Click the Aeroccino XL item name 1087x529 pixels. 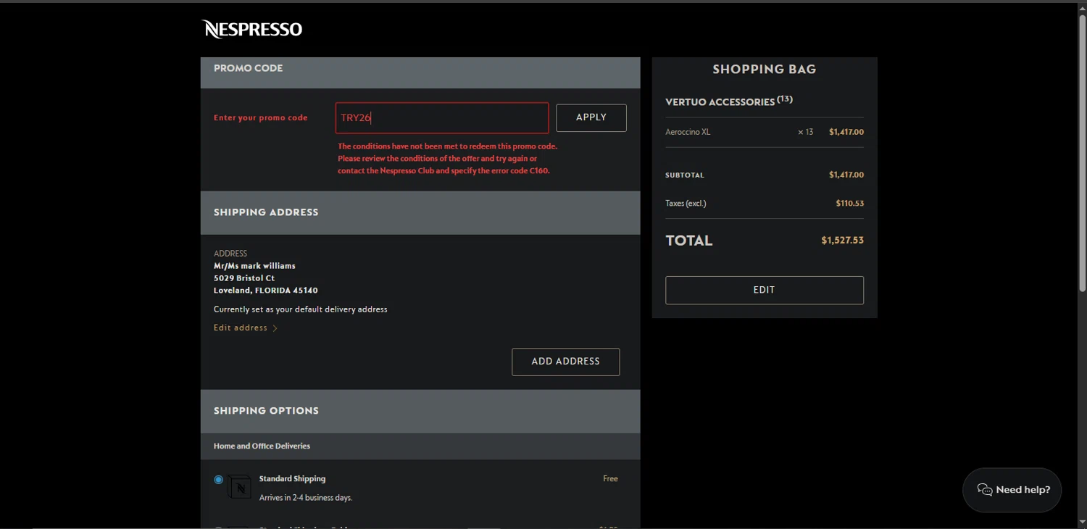tap(688, 132)
